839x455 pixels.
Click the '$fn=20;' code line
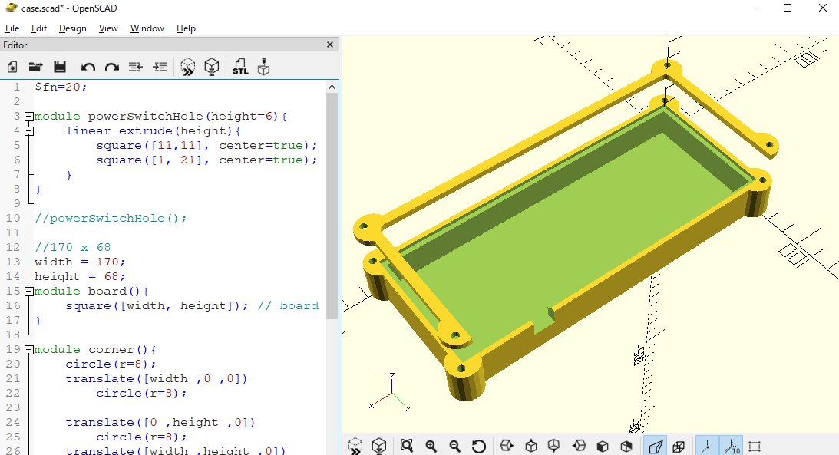point(61,87)
